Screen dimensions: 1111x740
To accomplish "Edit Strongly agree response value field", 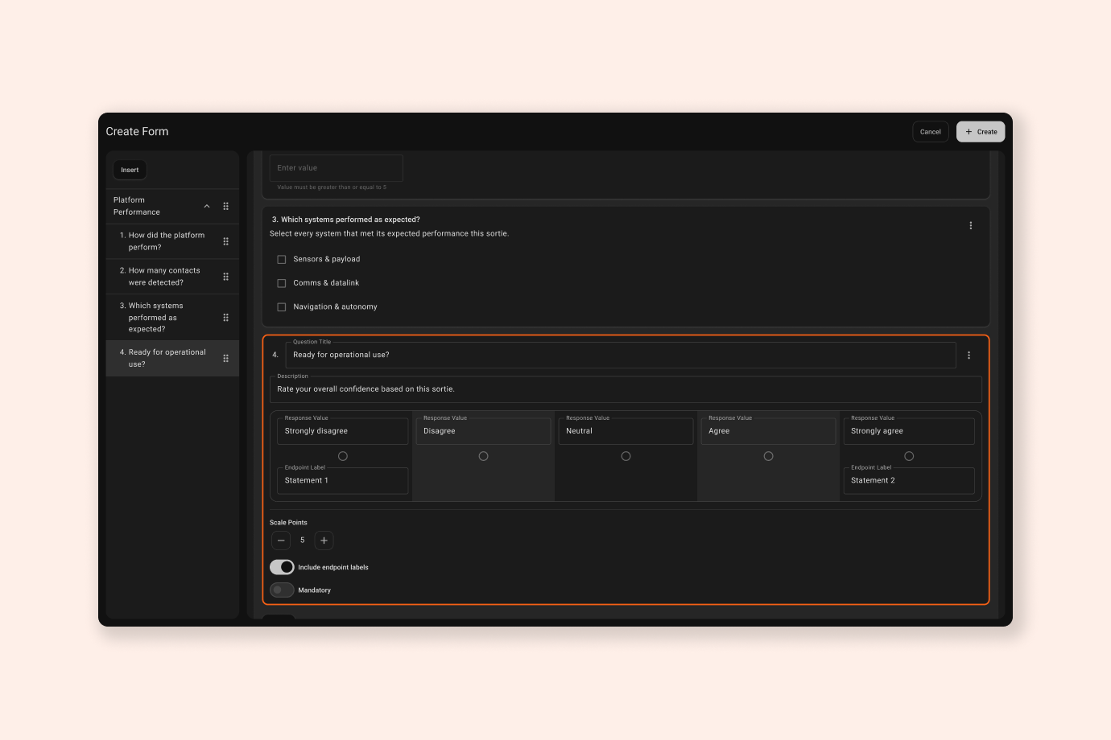I will (909, 431).
